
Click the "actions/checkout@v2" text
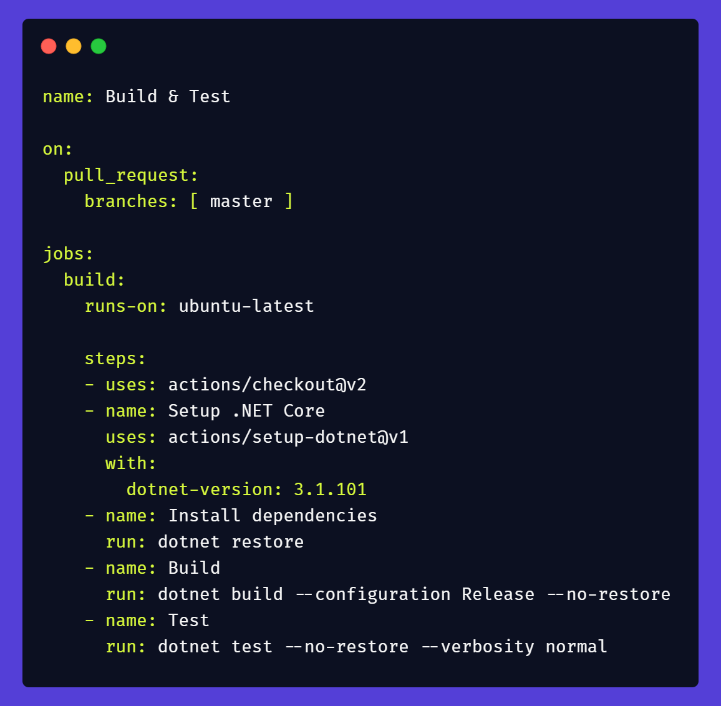(x=267, y=385)
